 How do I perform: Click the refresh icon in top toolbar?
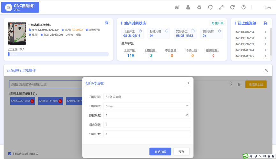(x=232, y=7)
